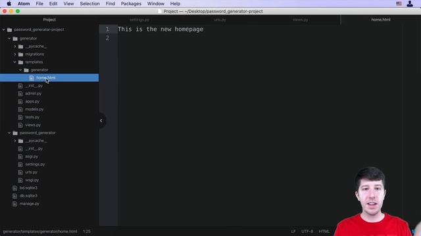Click the user account icon in menu bar
421x236 pixels.
pos(410,4)
